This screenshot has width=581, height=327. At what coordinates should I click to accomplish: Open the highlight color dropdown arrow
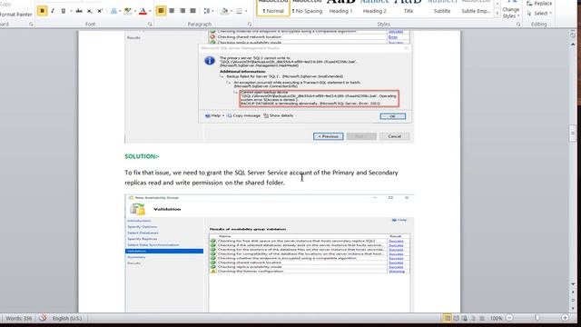tap(135, 11)
